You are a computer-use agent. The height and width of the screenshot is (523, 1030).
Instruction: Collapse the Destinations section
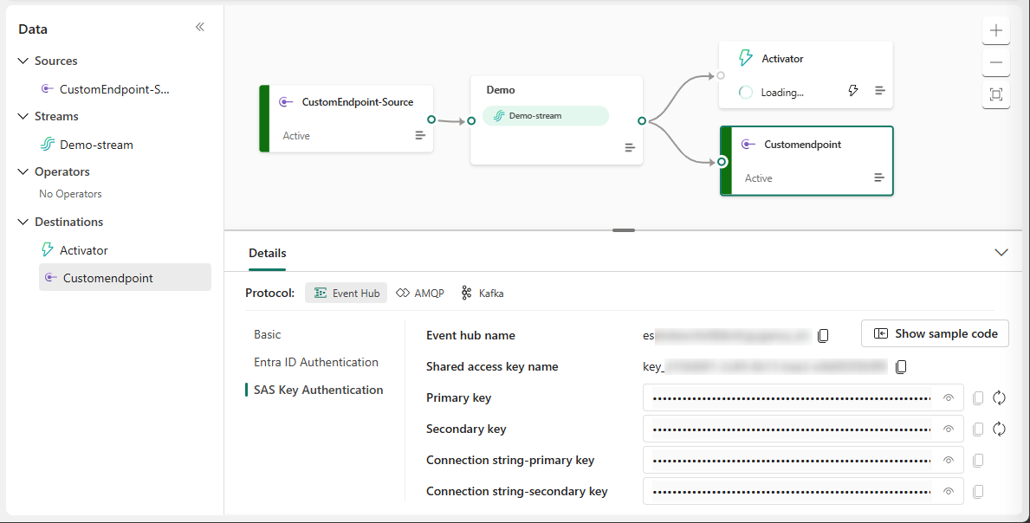click(23, 222)
